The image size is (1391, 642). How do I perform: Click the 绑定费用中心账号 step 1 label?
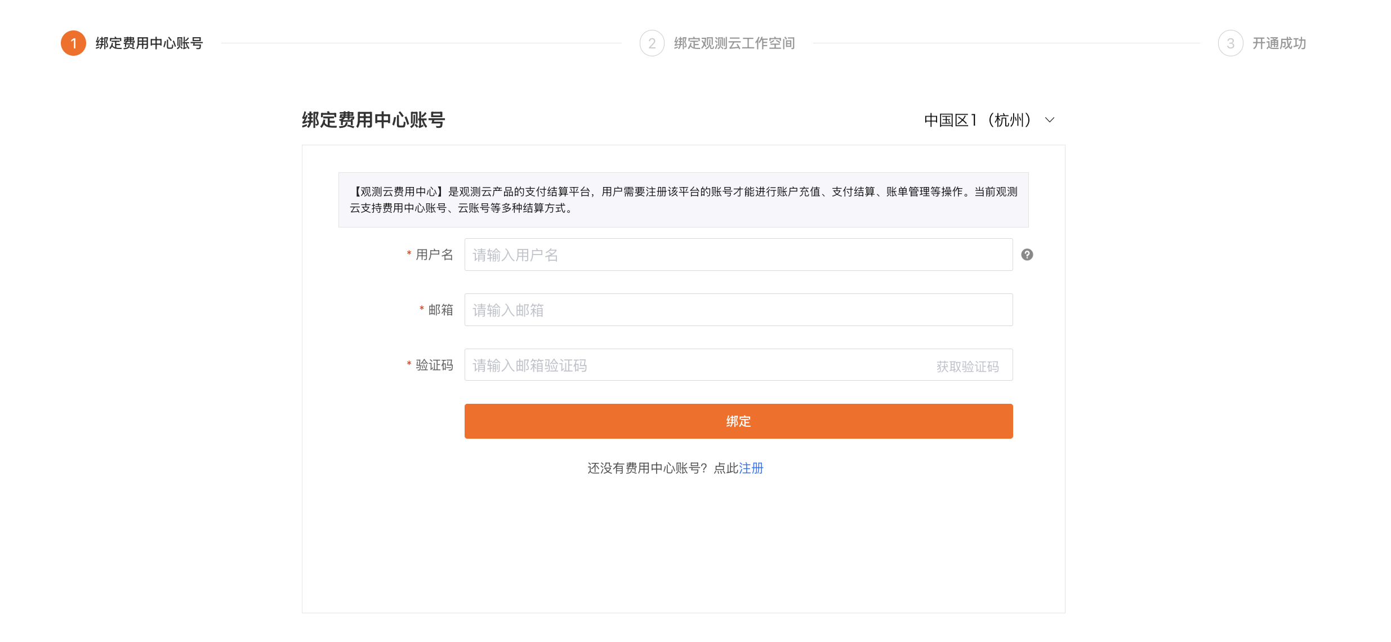[149, 43]
